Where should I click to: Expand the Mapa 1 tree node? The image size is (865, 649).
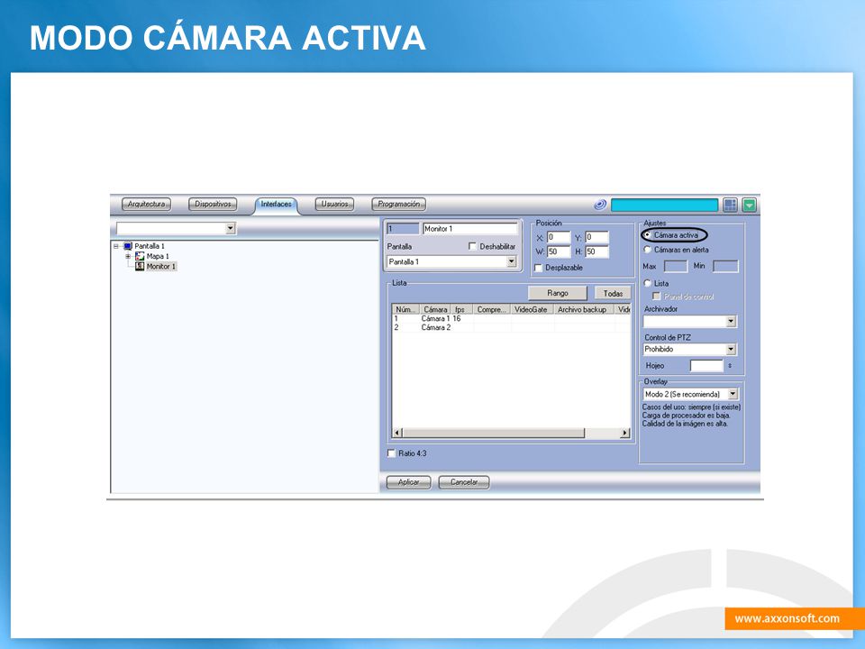click(128, 256)
